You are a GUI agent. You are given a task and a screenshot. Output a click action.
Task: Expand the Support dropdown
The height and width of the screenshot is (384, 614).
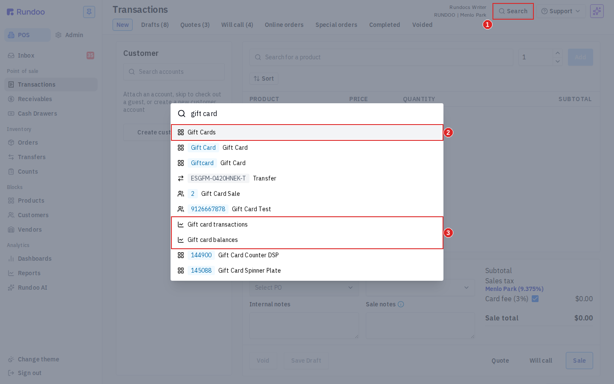561,11
